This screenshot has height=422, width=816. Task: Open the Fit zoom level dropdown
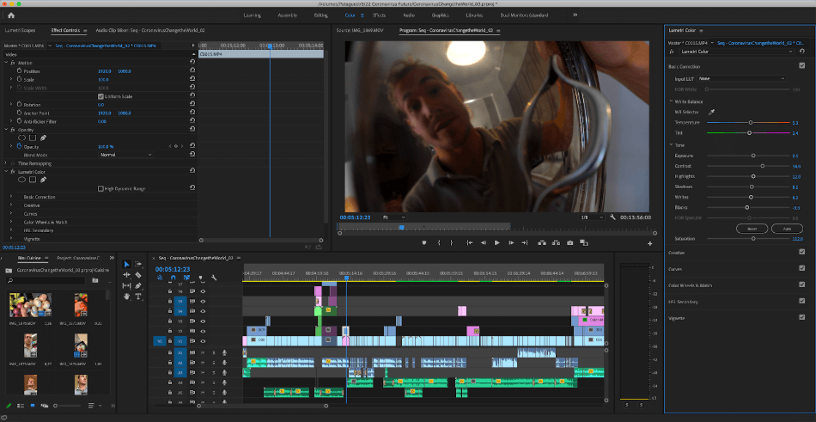[394, 217]
